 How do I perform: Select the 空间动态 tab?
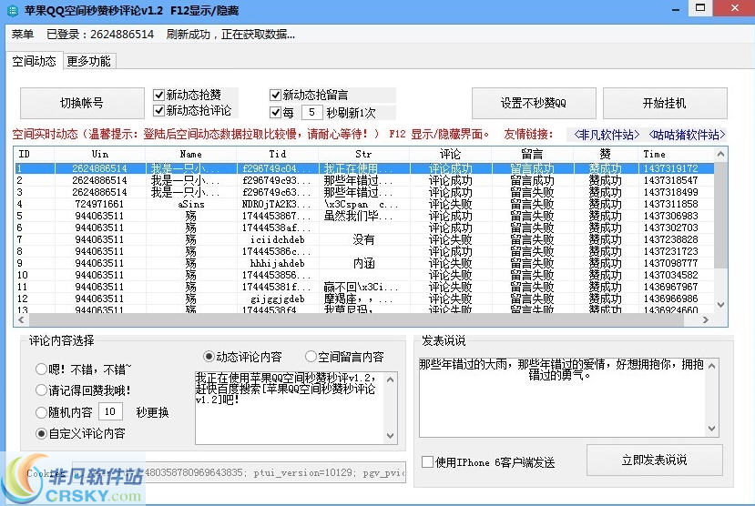35,61
